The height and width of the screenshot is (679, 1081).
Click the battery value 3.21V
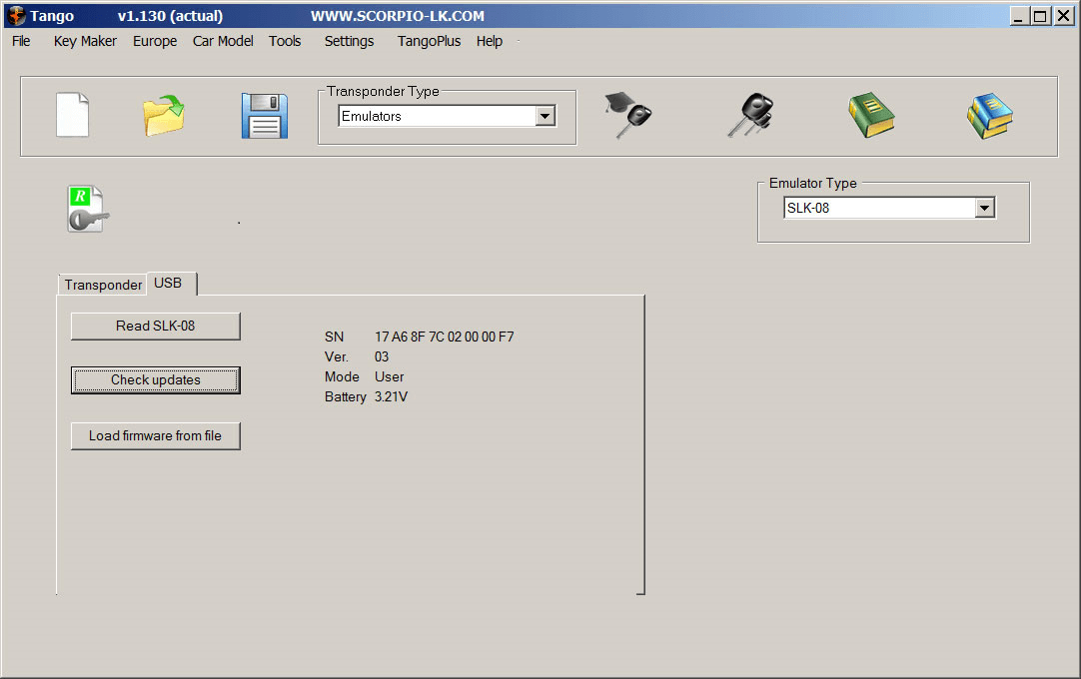[391, 397]
